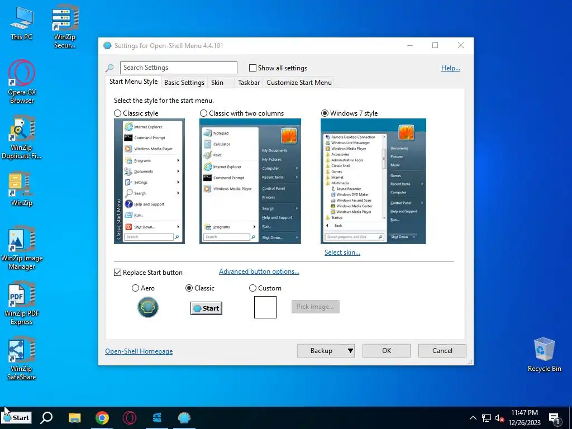Choose the Classic start button style

pos(189,288)
